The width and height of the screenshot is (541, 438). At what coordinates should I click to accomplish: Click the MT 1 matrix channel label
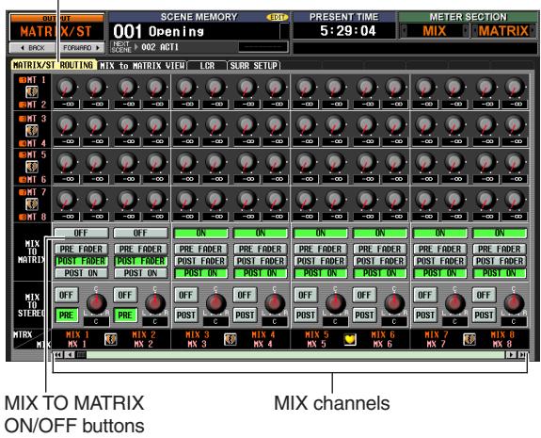click(x=33, y=80)
